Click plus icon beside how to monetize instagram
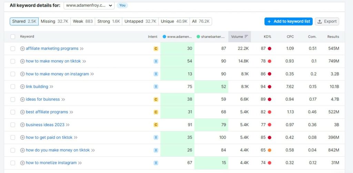353x173 pixels. 22,163
